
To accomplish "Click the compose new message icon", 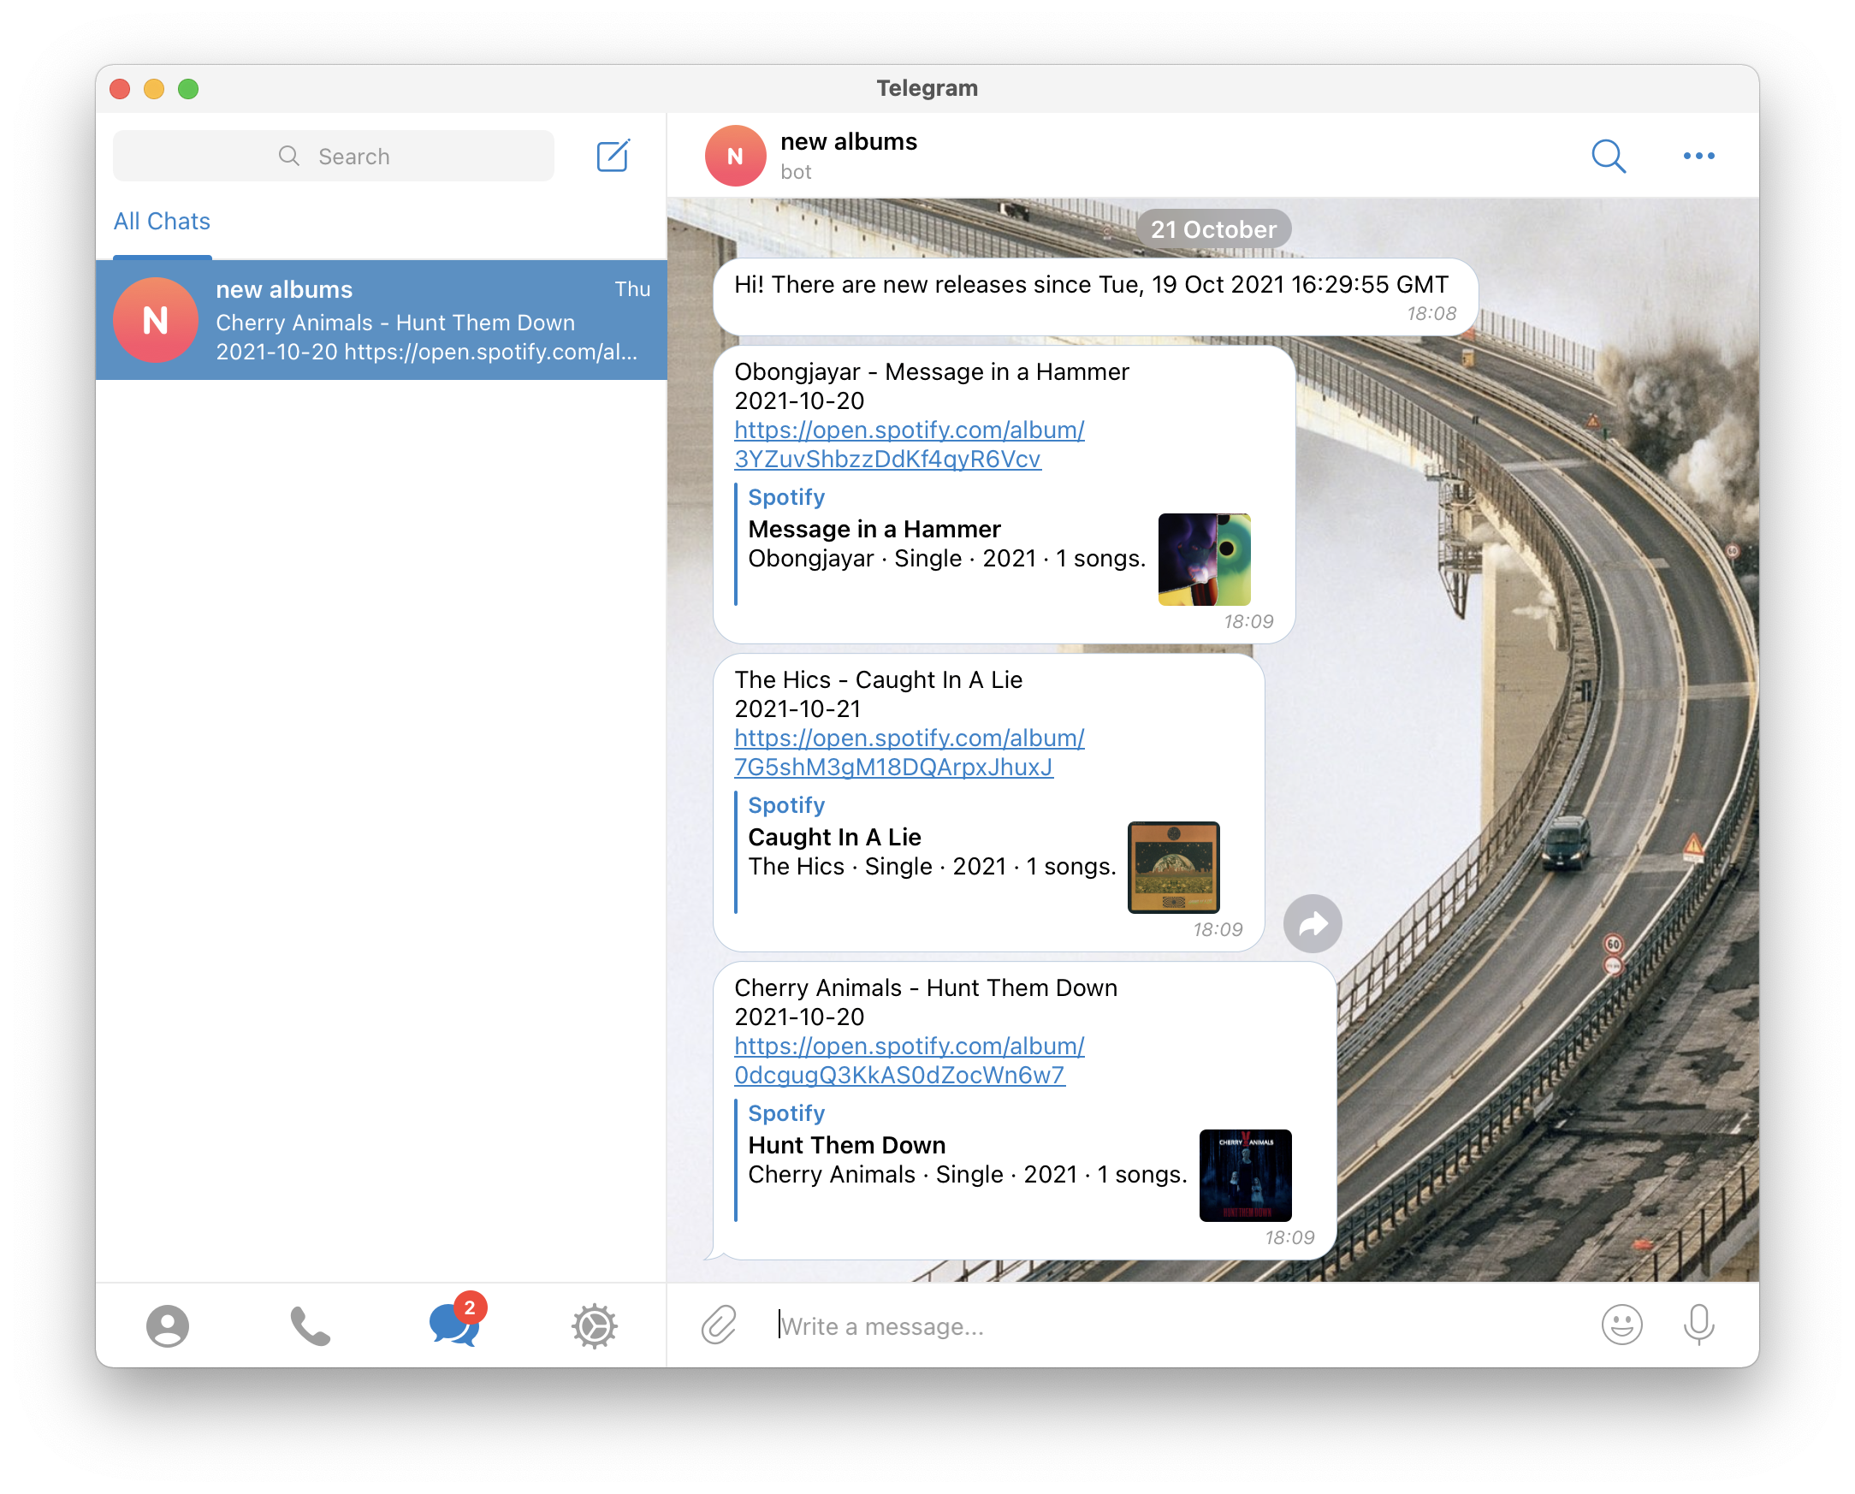I will 613,156.
